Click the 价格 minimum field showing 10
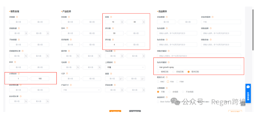Image resolution: width=267 pixels, height=117 pixels. [113, 22]
